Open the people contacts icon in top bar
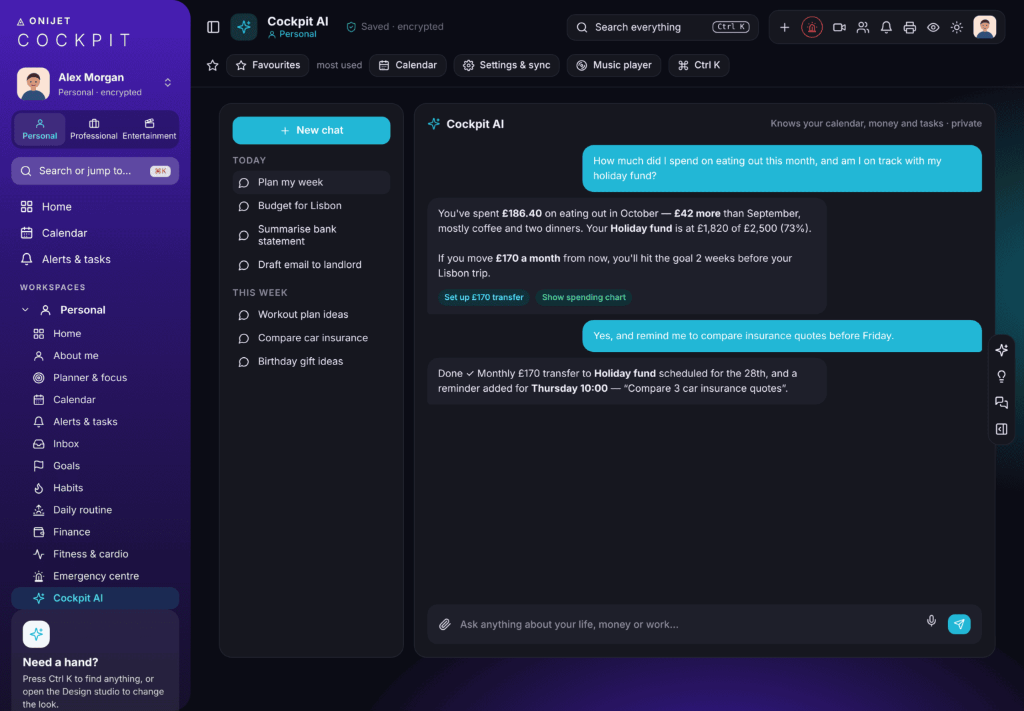This screenshot has width=1024, height=711. (863, 27)
